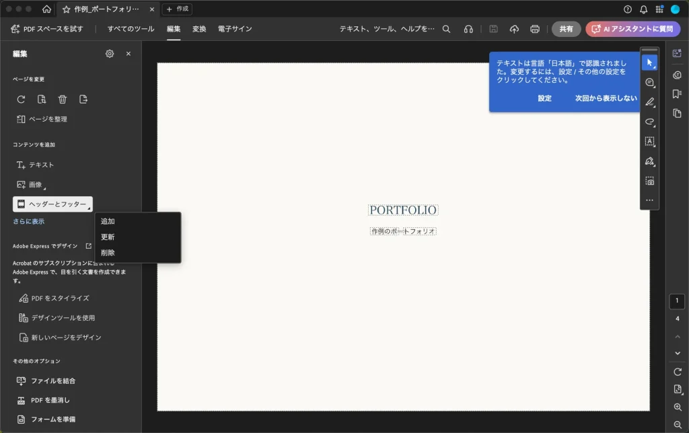Select the highlighter pen tool

tap(649, 102)
